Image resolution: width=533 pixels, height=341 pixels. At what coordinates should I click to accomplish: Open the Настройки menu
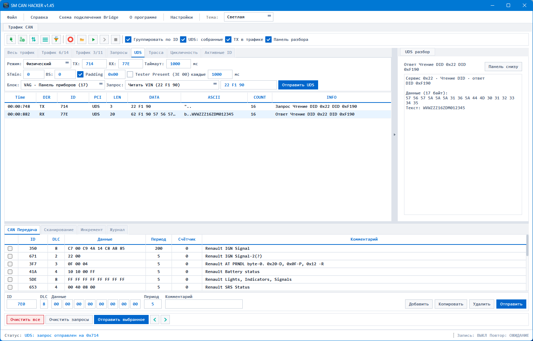(181, 17)
